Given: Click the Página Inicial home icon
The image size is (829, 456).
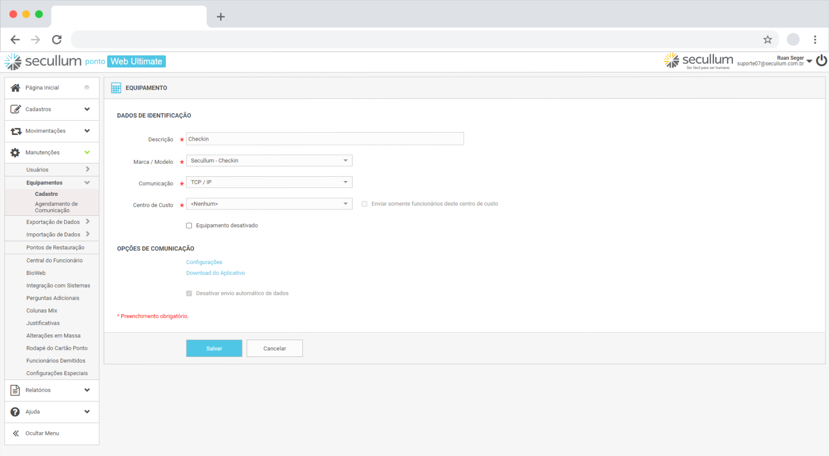Looking at the screenshot, I should [x=15, y=88].
